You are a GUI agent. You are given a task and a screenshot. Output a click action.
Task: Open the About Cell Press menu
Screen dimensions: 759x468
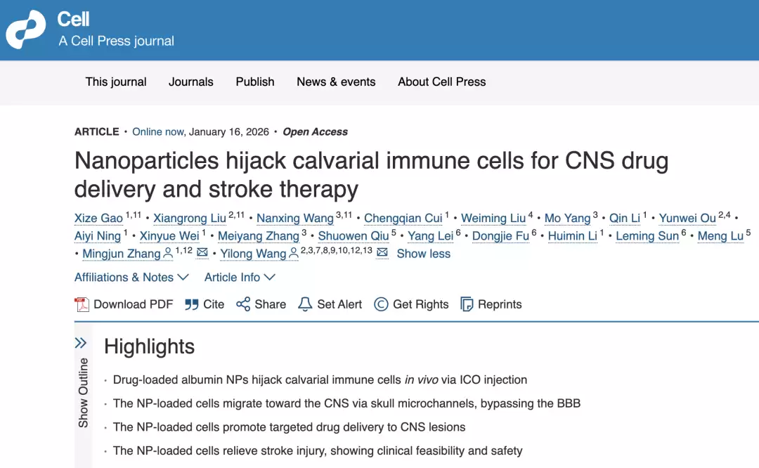441,82
